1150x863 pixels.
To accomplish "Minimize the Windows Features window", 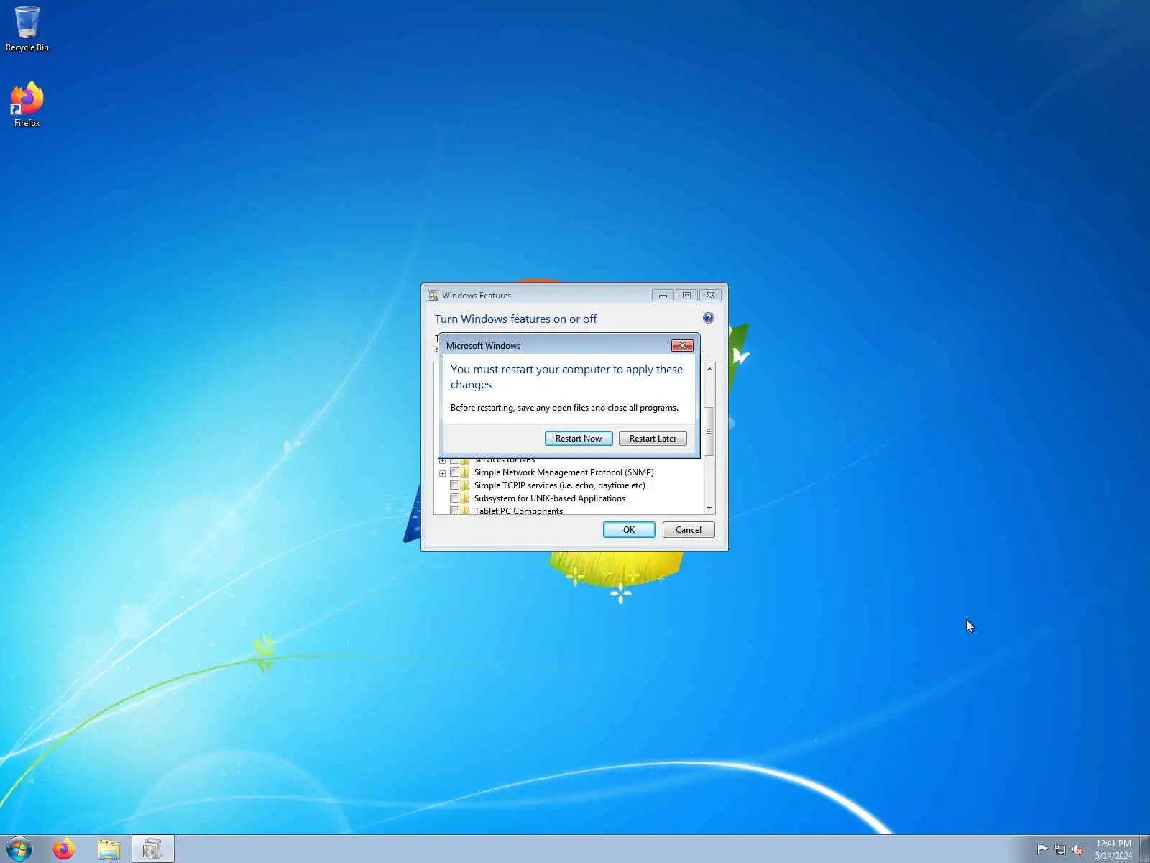I will 663,296.
